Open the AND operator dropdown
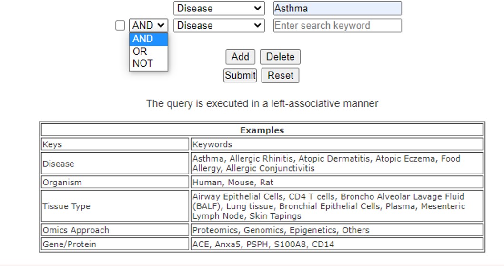The image size is (504, 266). click(x=148, y=26)
